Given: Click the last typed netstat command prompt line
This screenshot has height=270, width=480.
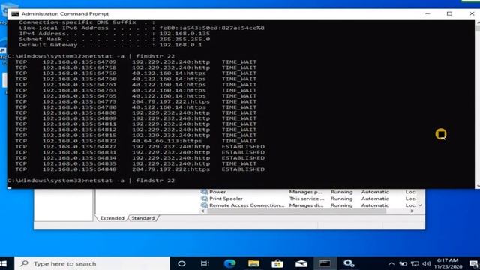Looking at the screenshot, I should click(91, 181).
